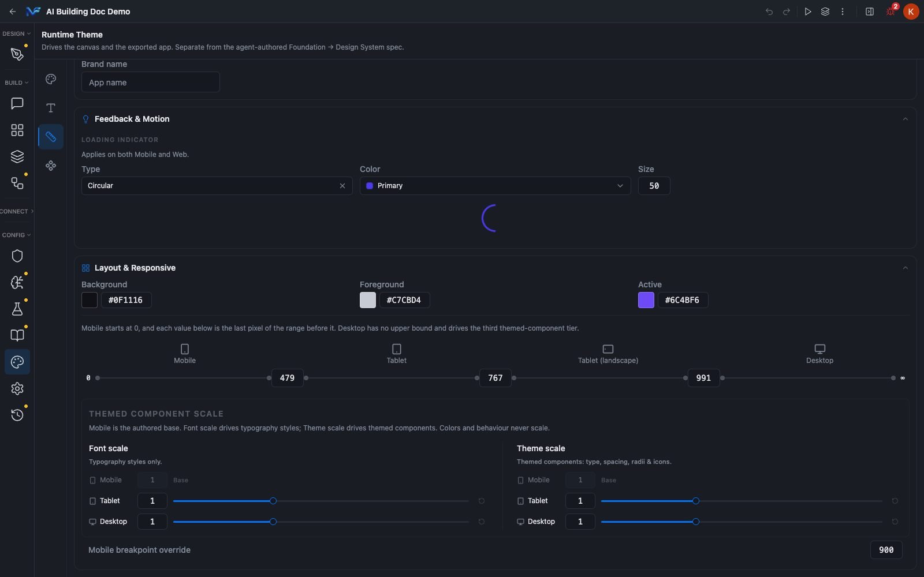This screenshot has width=924, height=577.
Task: Click the app logo icon
Action: pyautogui.click(x=33, y=12)
